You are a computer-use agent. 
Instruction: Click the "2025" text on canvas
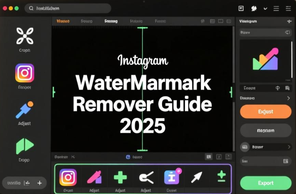point(143,125)
